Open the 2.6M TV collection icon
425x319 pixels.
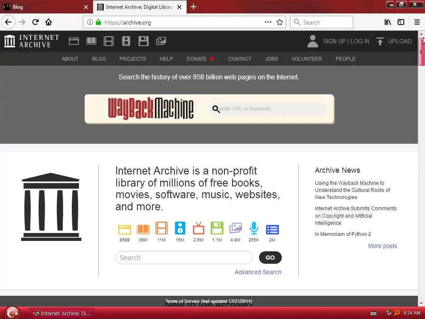(198, 228)
